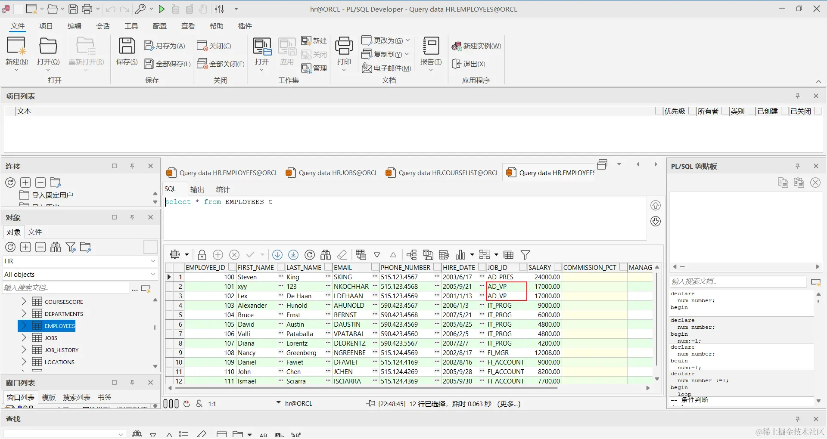Click the filter funnel icon in grid toolbar
Screen dimensions: 827x439
tap(525, 255)
